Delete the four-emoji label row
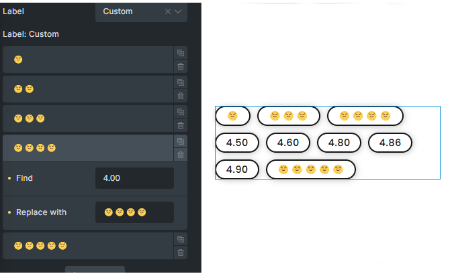450x280 pixels. 181,155
